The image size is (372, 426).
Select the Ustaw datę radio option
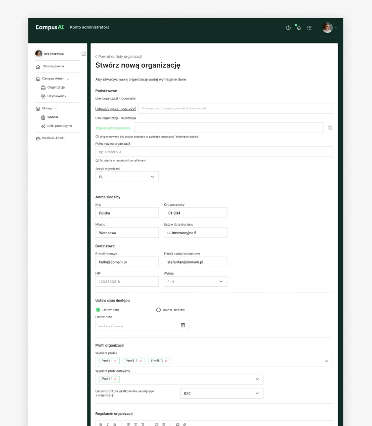click(x=98, y=310)
